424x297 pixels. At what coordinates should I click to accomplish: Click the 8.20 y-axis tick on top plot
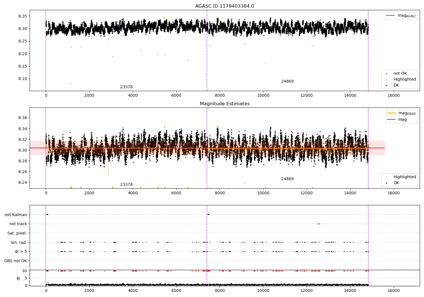coord(23,54)
